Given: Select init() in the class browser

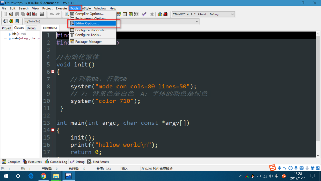Looking at the screenshot, I should pos(17,34).
